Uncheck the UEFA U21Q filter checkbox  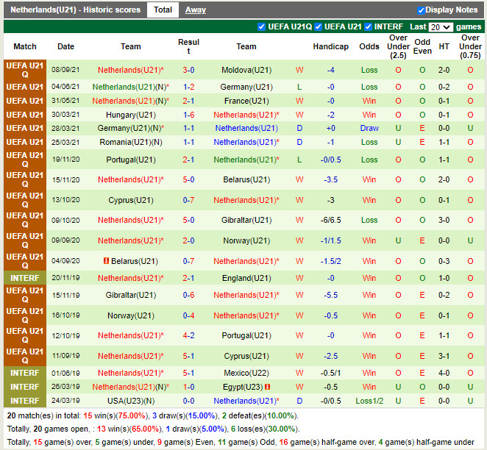tap(261, 27)
